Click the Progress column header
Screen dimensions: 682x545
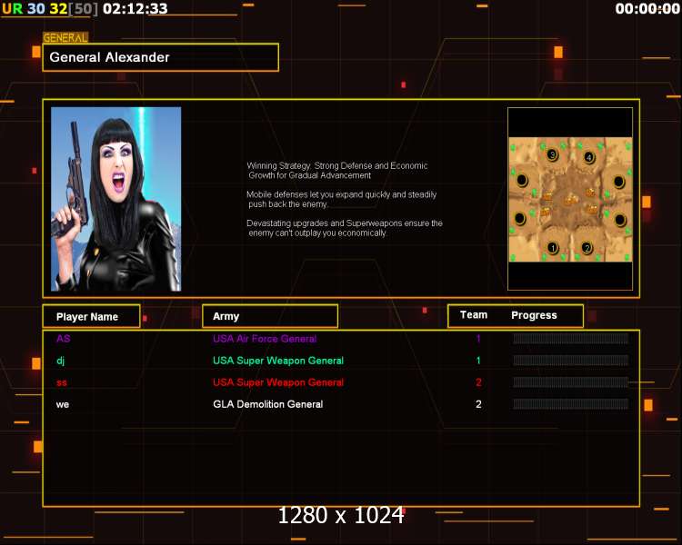[x=534, y=315]
